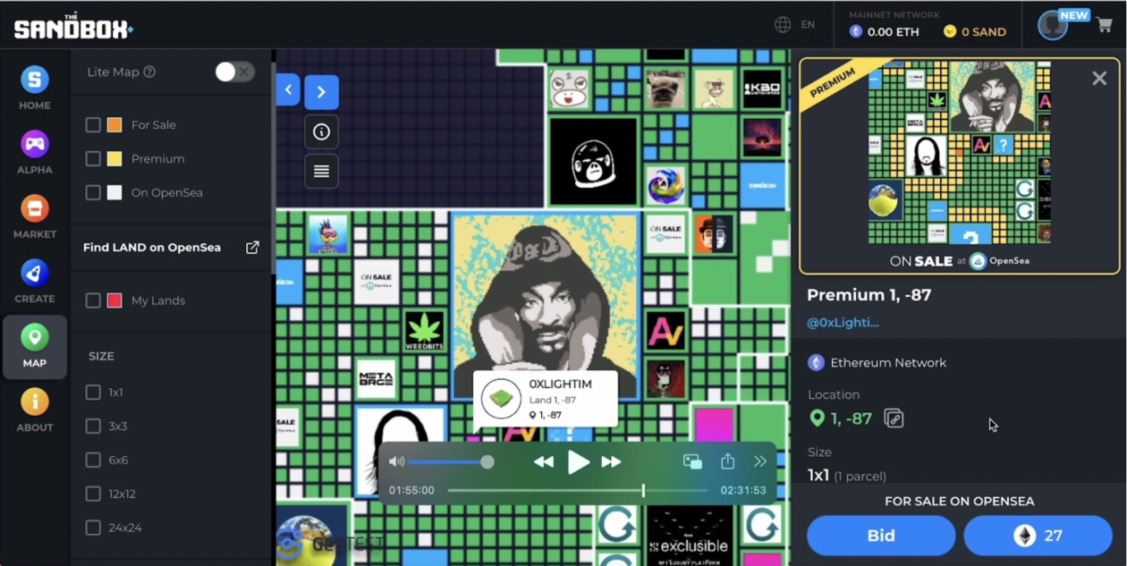Open the map info button
This screenshot has width=1127, height=566.
[x=321, y=132]
